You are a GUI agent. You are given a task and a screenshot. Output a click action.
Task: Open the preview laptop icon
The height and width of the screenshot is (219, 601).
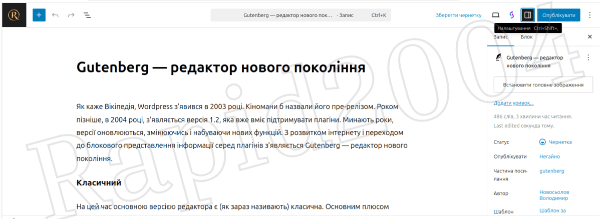point(495,15)
